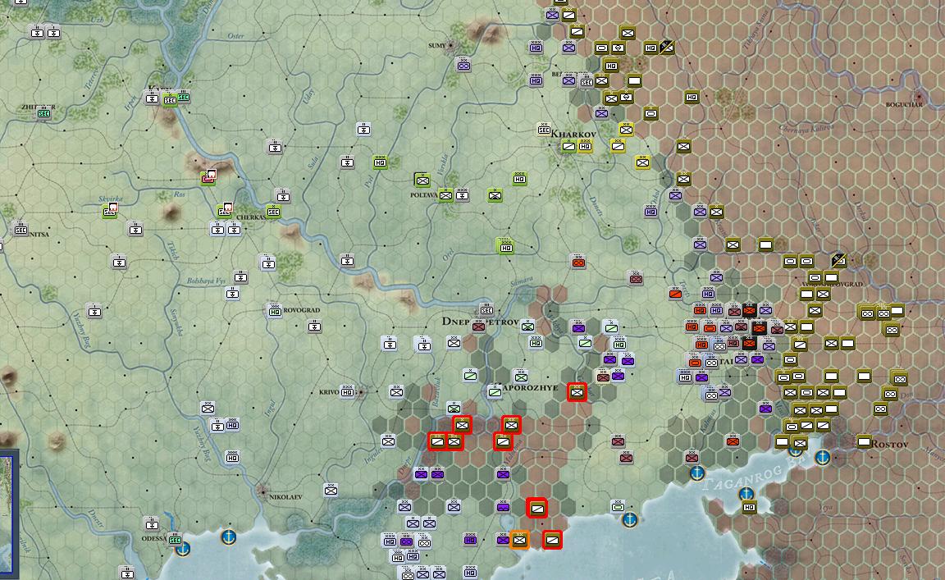945x580 pixels.
Task: Click the Sumy town label
Action: (x=437, y=45)
